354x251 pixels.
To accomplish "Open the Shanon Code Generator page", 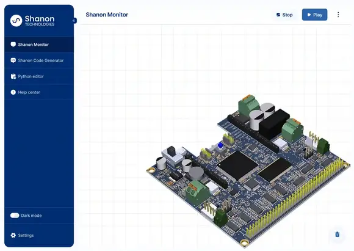I will [39, 60].
